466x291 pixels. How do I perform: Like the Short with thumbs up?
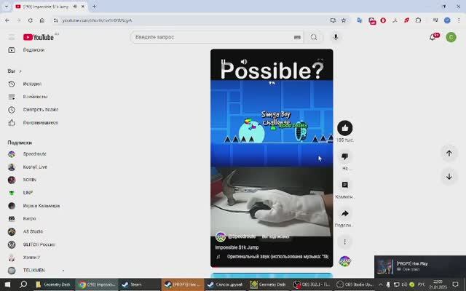(x=344, y=128)
